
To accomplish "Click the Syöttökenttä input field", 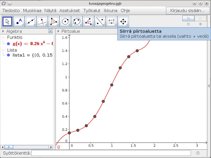I will 111,153.
